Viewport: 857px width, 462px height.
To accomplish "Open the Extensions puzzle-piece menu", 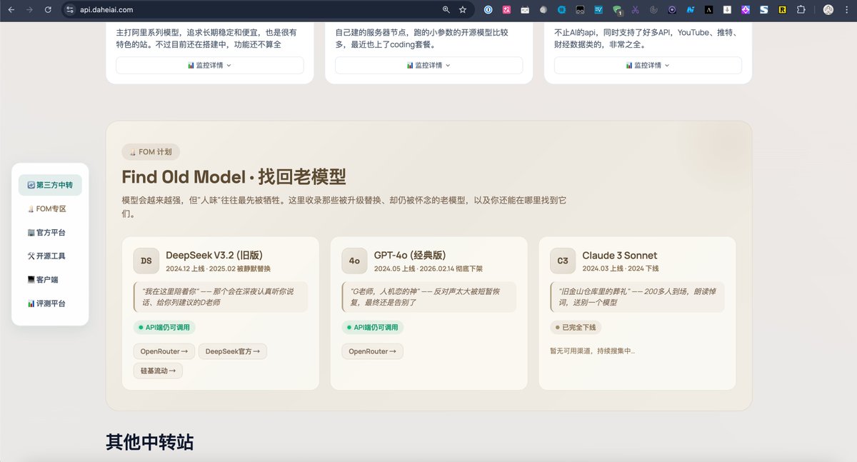I will (x=801, y=10).
